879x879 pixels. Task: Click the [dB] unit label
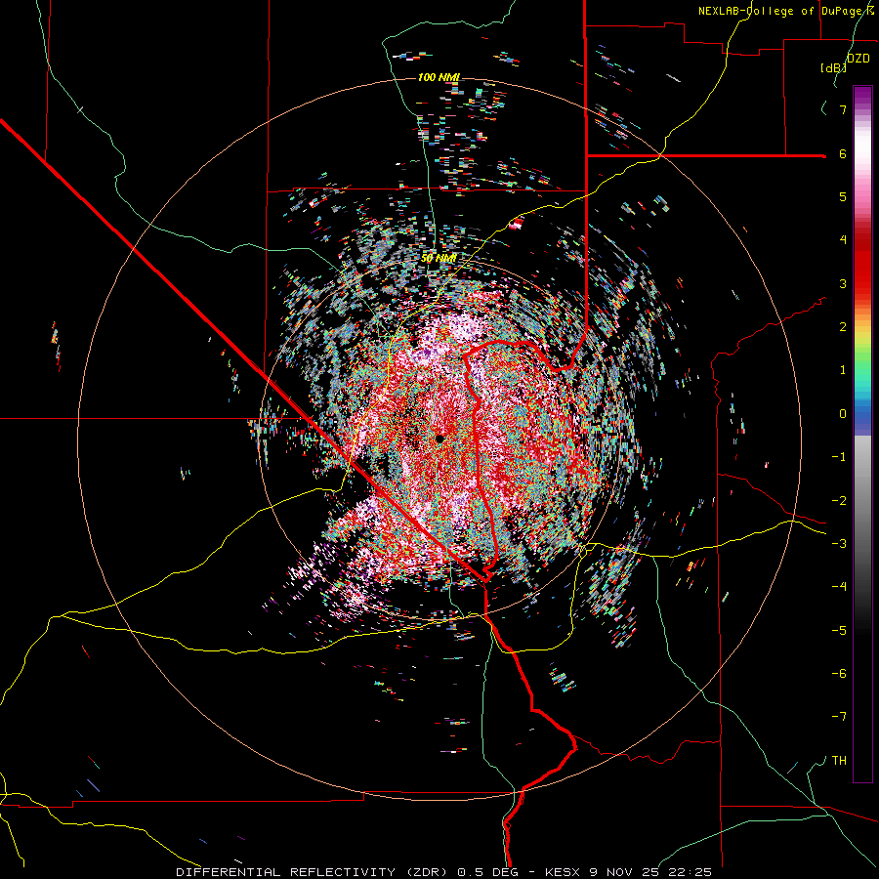834,67
